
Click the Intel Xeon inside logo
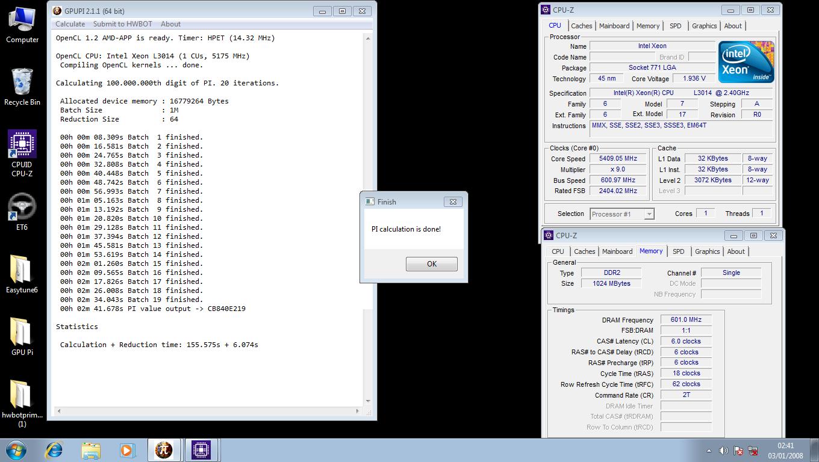746,62
